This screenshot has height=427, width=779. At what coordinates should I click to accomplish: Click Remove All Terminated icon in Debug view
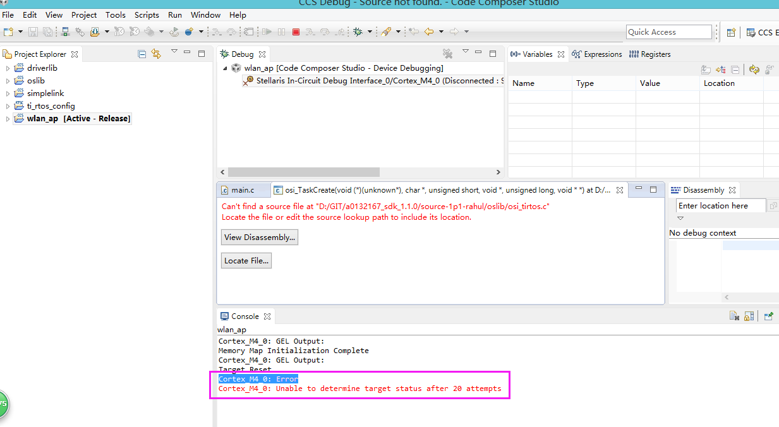447,54
